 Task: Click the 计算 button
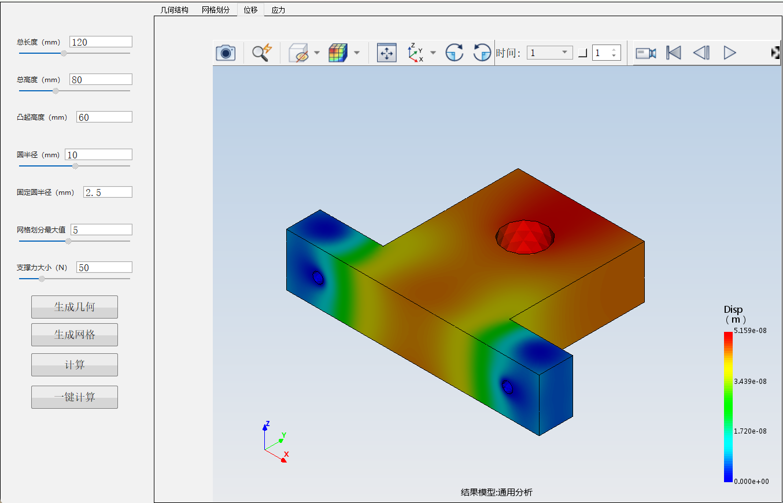click(75, 365)
